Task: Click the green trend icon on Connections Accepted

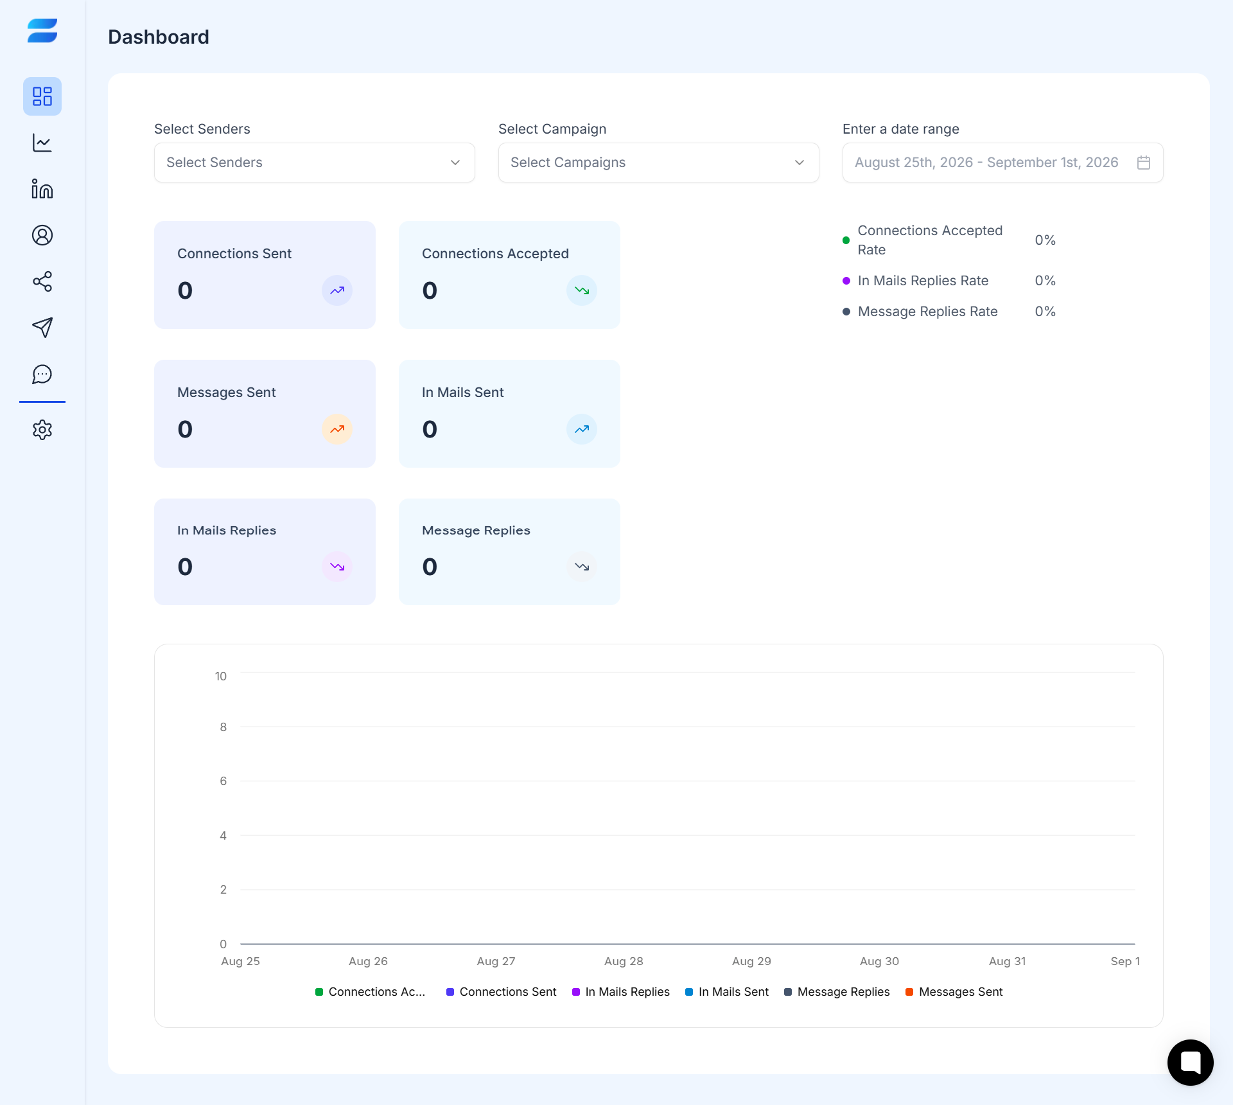Action: click(x=582, y=290)
